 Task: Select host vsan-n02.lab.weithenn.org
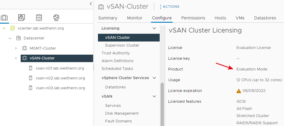pos(60,78)
